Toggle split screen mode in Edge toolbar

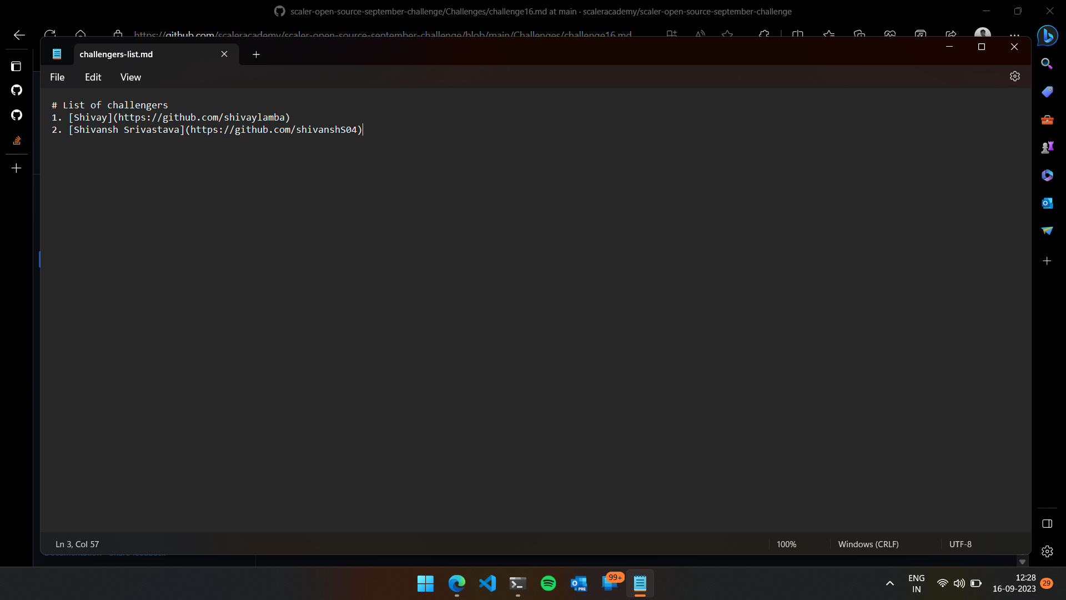click(798, 34)
